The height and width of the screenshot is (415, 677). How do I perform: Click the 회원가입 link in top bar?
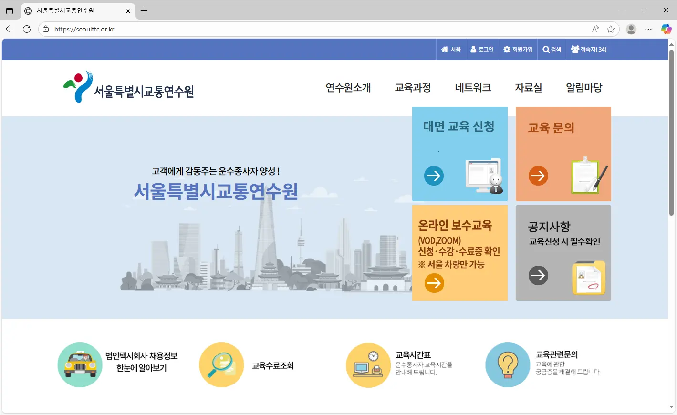pyautogui.click(x=518, y=50)
